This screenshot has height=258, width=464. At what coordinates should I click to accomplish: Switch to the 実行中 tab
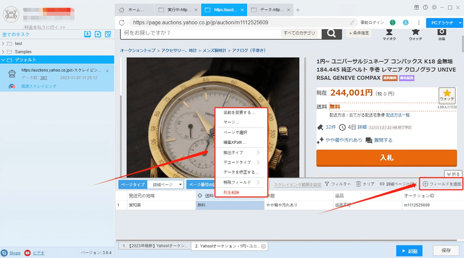pos(177,10)
